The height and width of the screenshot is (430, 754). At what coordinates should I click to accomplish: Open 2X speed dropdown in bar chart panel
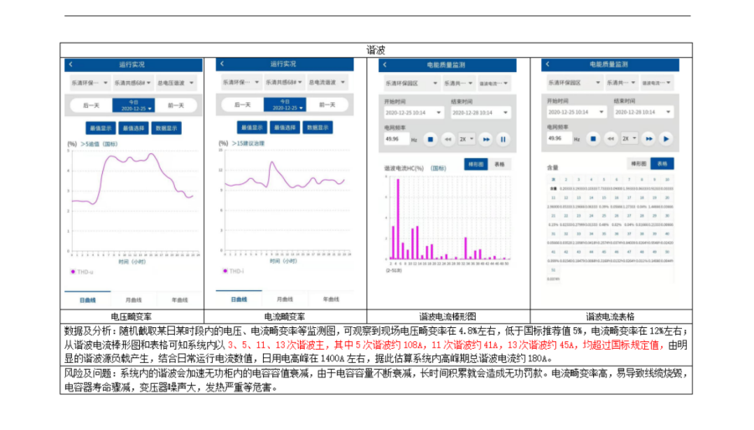pyautogui.click(x=467, y=139)
